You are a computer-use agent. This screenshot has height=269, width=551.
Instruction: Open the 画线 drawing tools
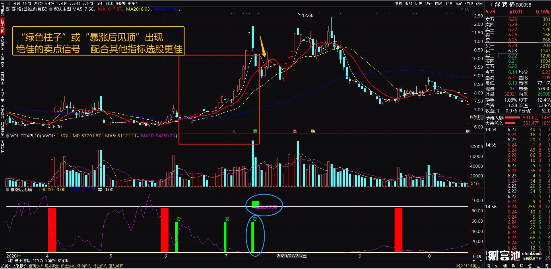[439, 3]
